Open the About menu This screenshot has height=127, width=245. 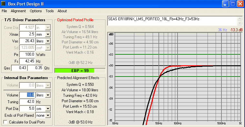coord(62,11)
